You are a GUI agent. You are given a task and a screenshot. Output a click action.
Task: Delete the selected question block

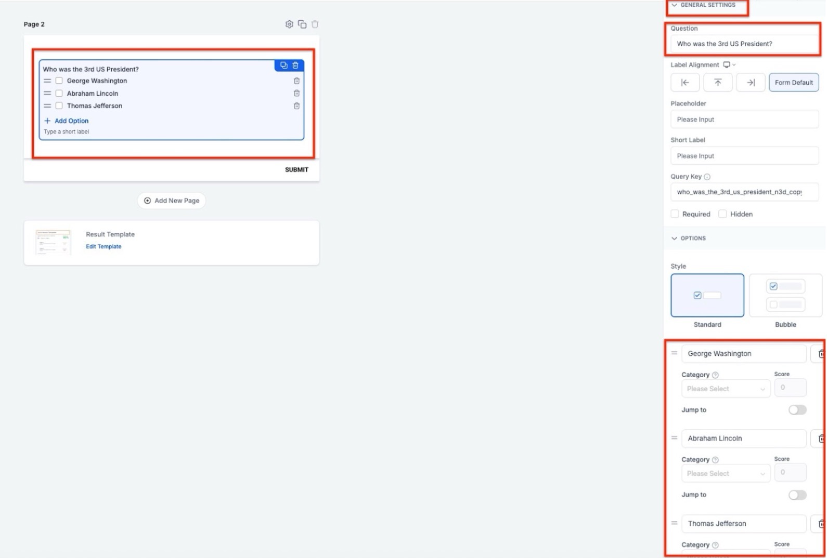(295, 65)
